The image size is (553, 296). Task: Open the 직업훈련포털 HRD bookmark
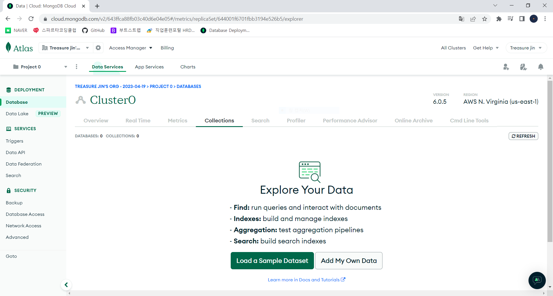coord(171,30)
